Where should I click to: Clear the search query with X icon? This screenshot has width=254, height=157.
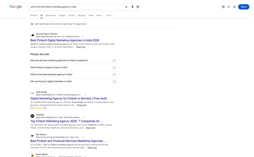click(126, 7)
